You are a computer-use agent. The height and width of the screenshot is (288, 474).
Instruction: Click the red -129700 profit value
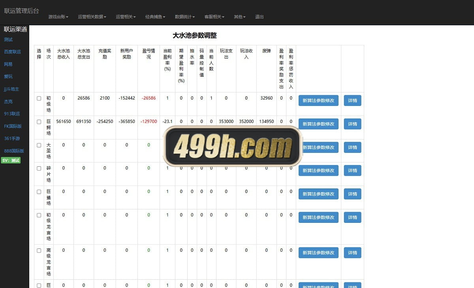click(x=149, y=122)
